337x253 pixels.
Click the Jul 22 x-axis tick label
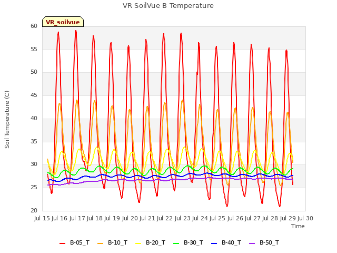pyautogui.click(x=165, y=219)
